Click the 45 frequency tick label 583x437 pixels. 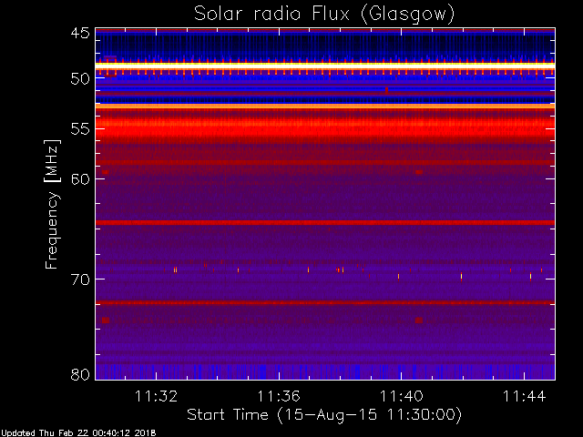(80, 33)
